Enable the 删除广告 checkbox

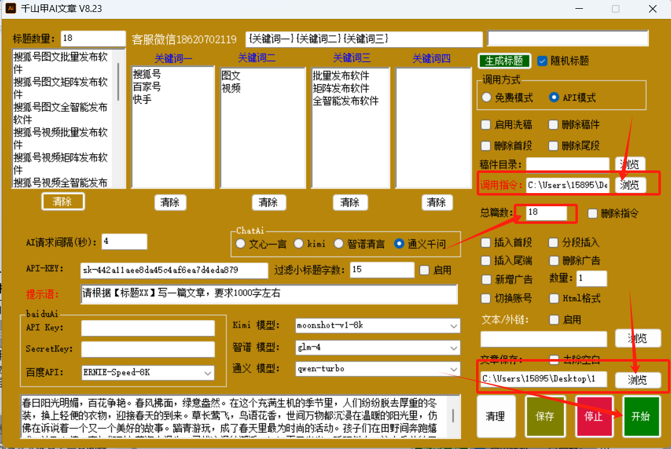[x=554, y=261]
